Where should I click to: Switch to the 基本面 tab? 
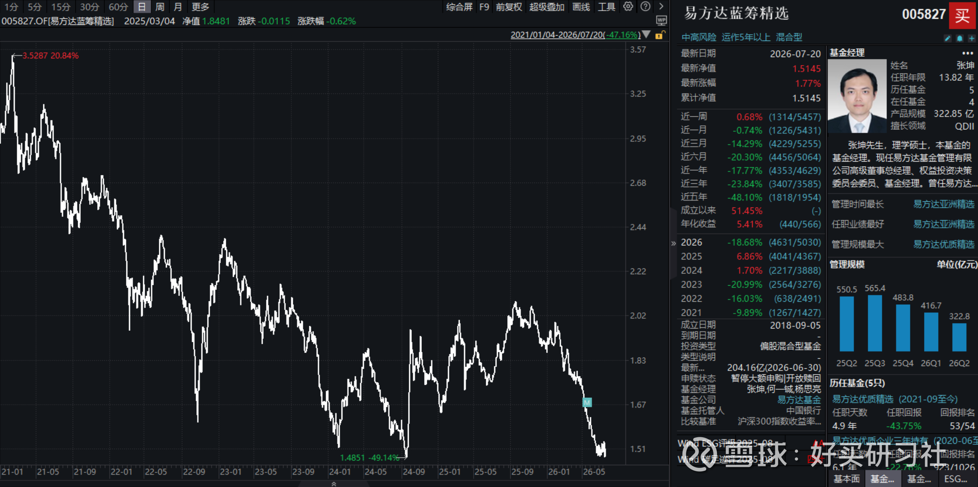[x=847, y=479]
